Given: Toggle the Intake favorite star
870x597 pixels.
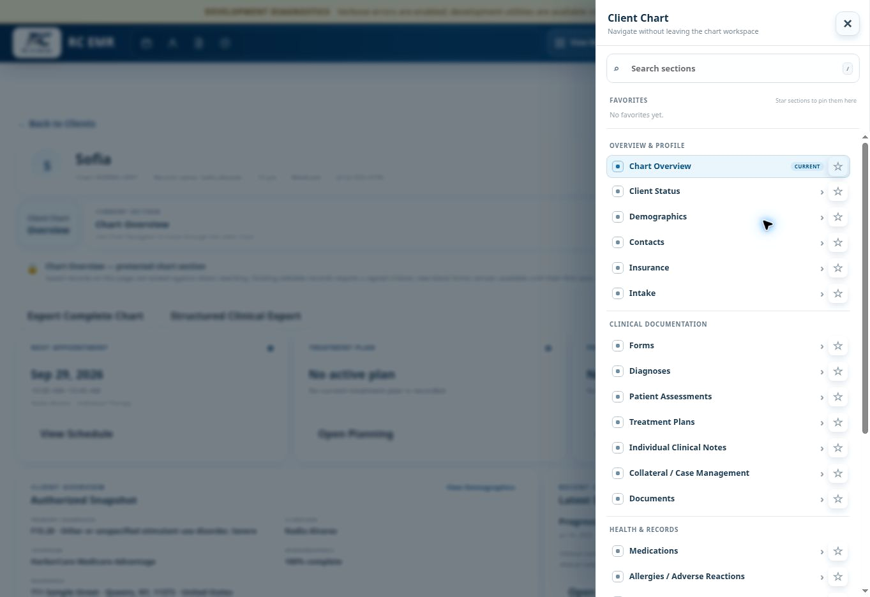Looking at the screenshot, I should pos(838,293).
